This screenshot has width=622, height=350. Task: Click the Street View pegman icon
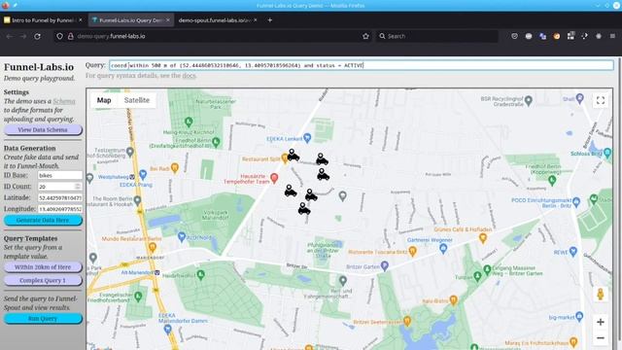601,294
